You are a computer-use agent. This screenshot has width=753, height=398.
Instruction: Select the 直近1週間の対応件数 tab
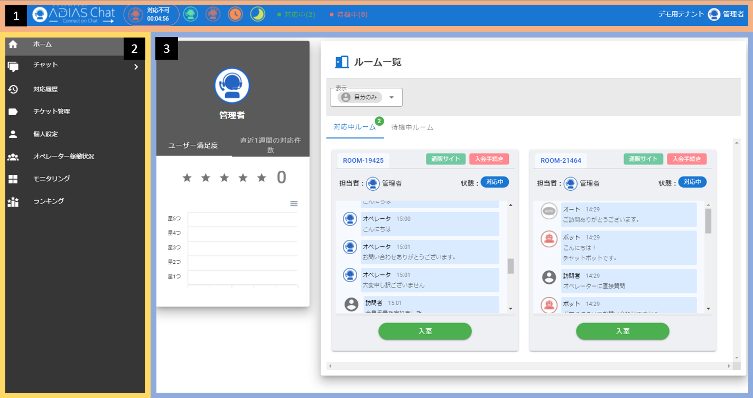[x=271, y=145]
